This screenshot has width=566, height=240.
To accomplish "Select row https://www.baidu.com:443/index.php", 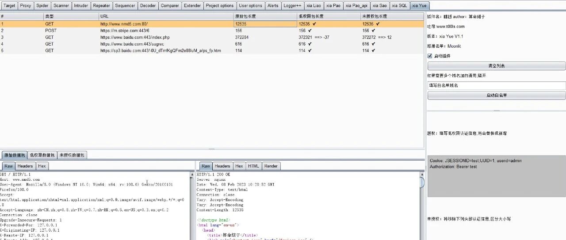I will pyautogui.click(x=212, y=37).
